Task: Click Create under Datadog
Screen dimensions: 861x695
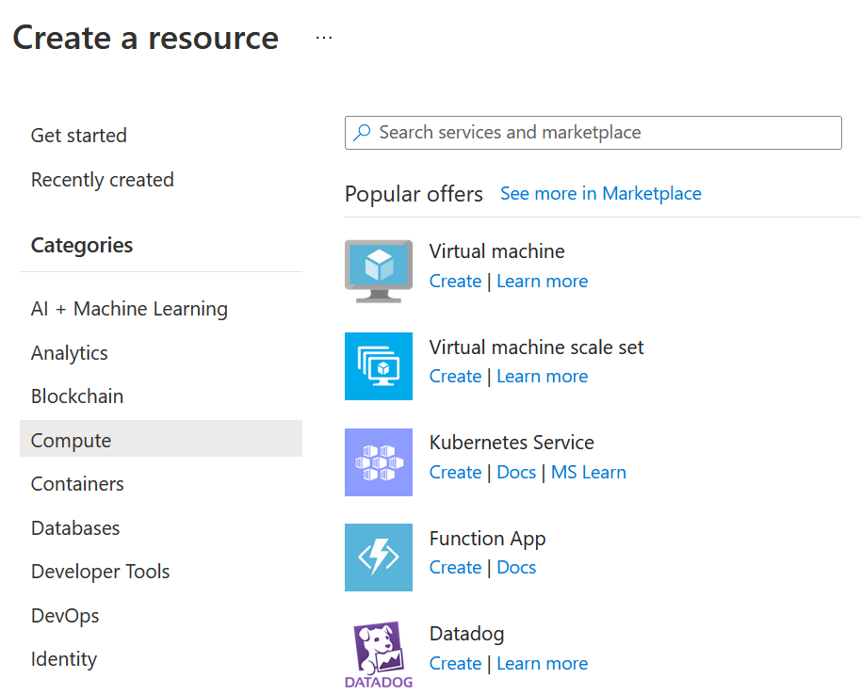Action: pos(455,664)
